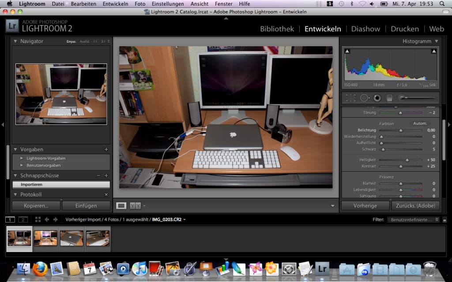The width and height of the screenshot is (452, 282).
Task: Hide top module picker arrow
Action: pos(226,18)
